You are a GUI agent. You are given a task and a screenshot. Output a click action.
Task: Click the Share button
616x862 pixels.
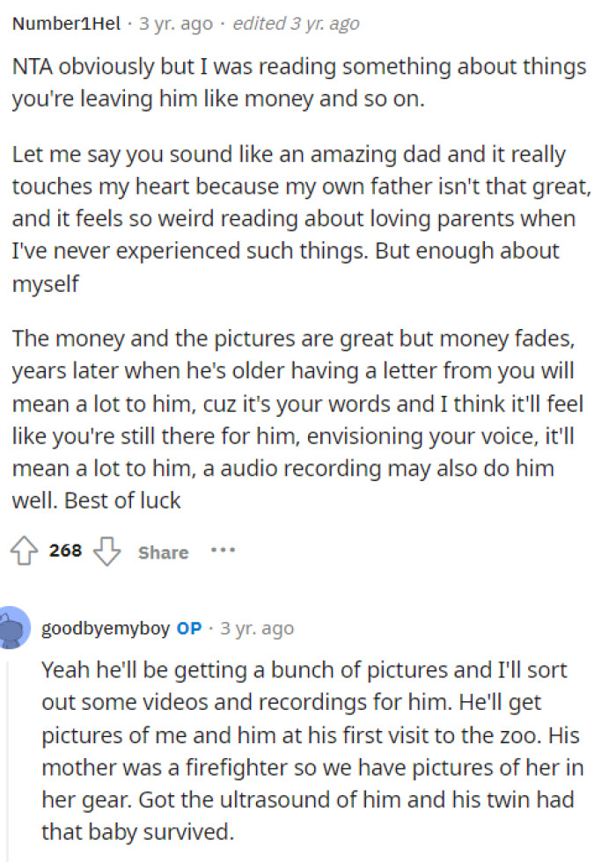(x=162, y=552)
